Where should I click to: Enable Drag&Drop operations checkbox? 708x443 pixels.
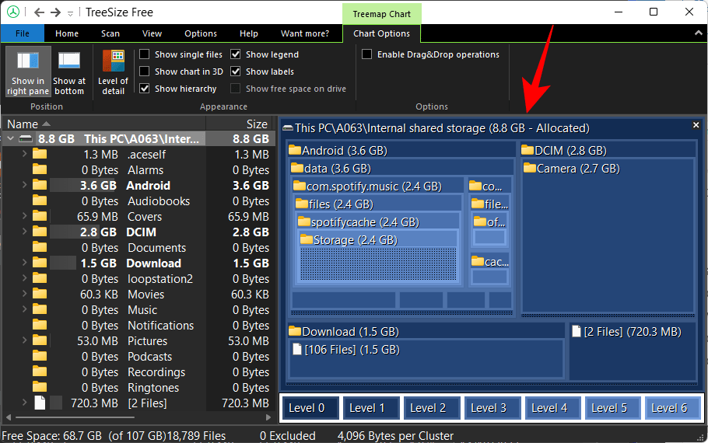367,54
